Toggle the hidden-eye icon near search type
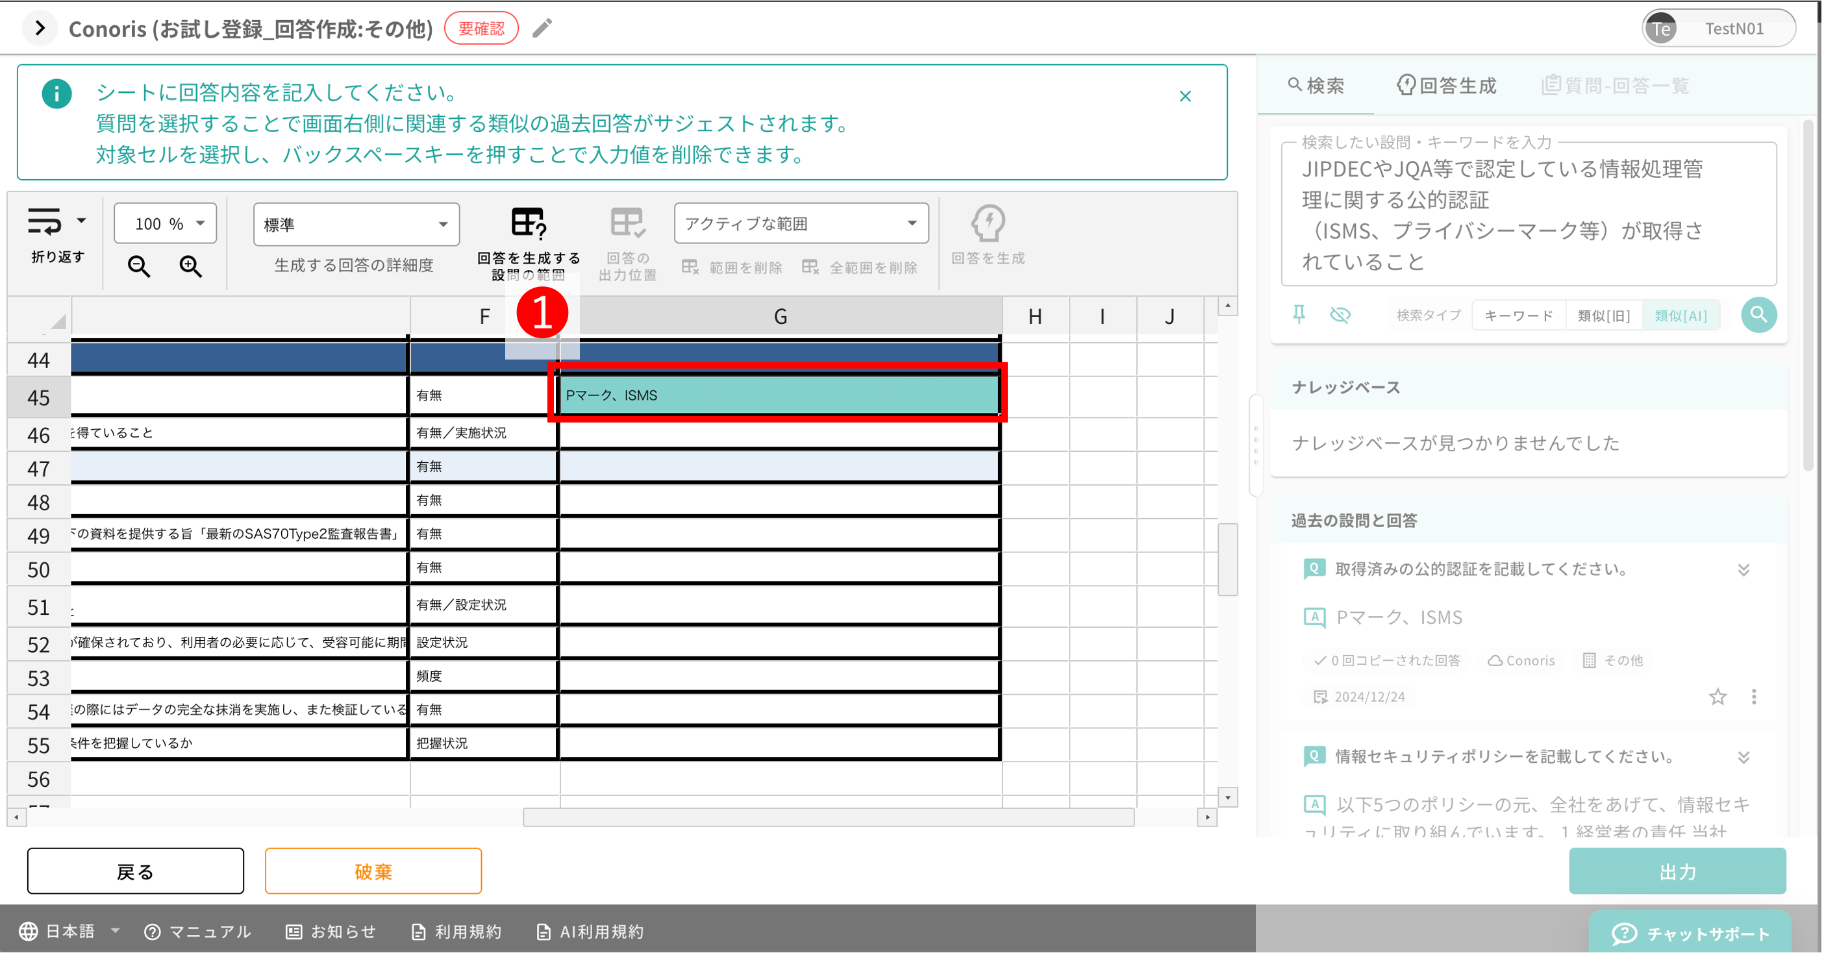 [x=1340, y=315]
